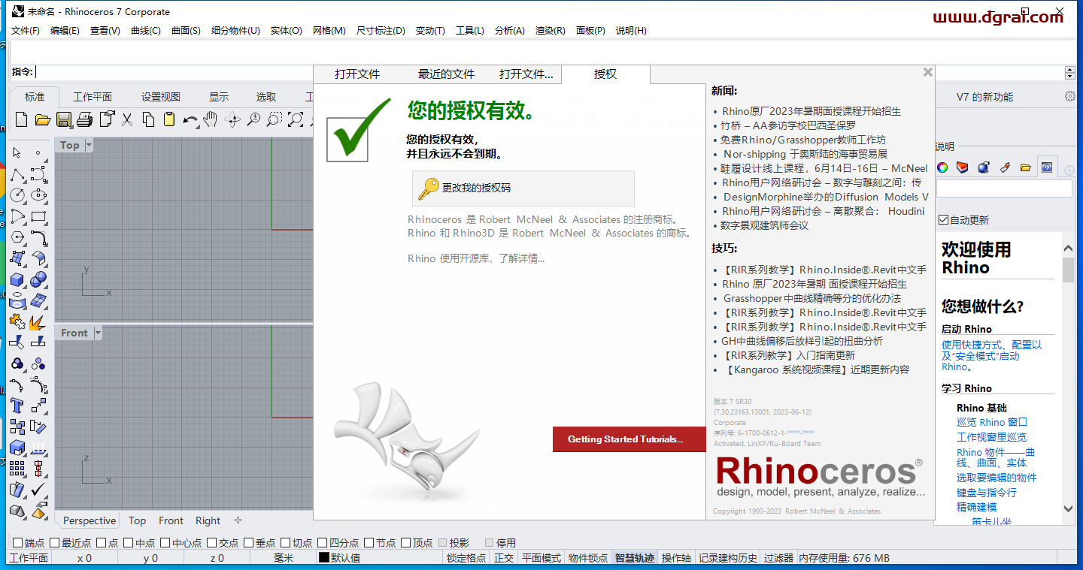Image resolution: width=1083 pixels, height=570 pixels.
Task: Select the Zoom dynamic magnifier tool
Action: [253, 119]
